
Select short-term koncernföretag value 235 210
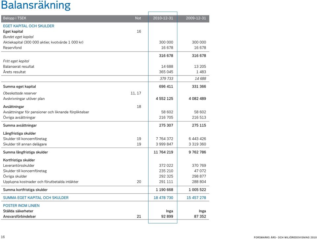pyautogui.click(x=166, y=171)
